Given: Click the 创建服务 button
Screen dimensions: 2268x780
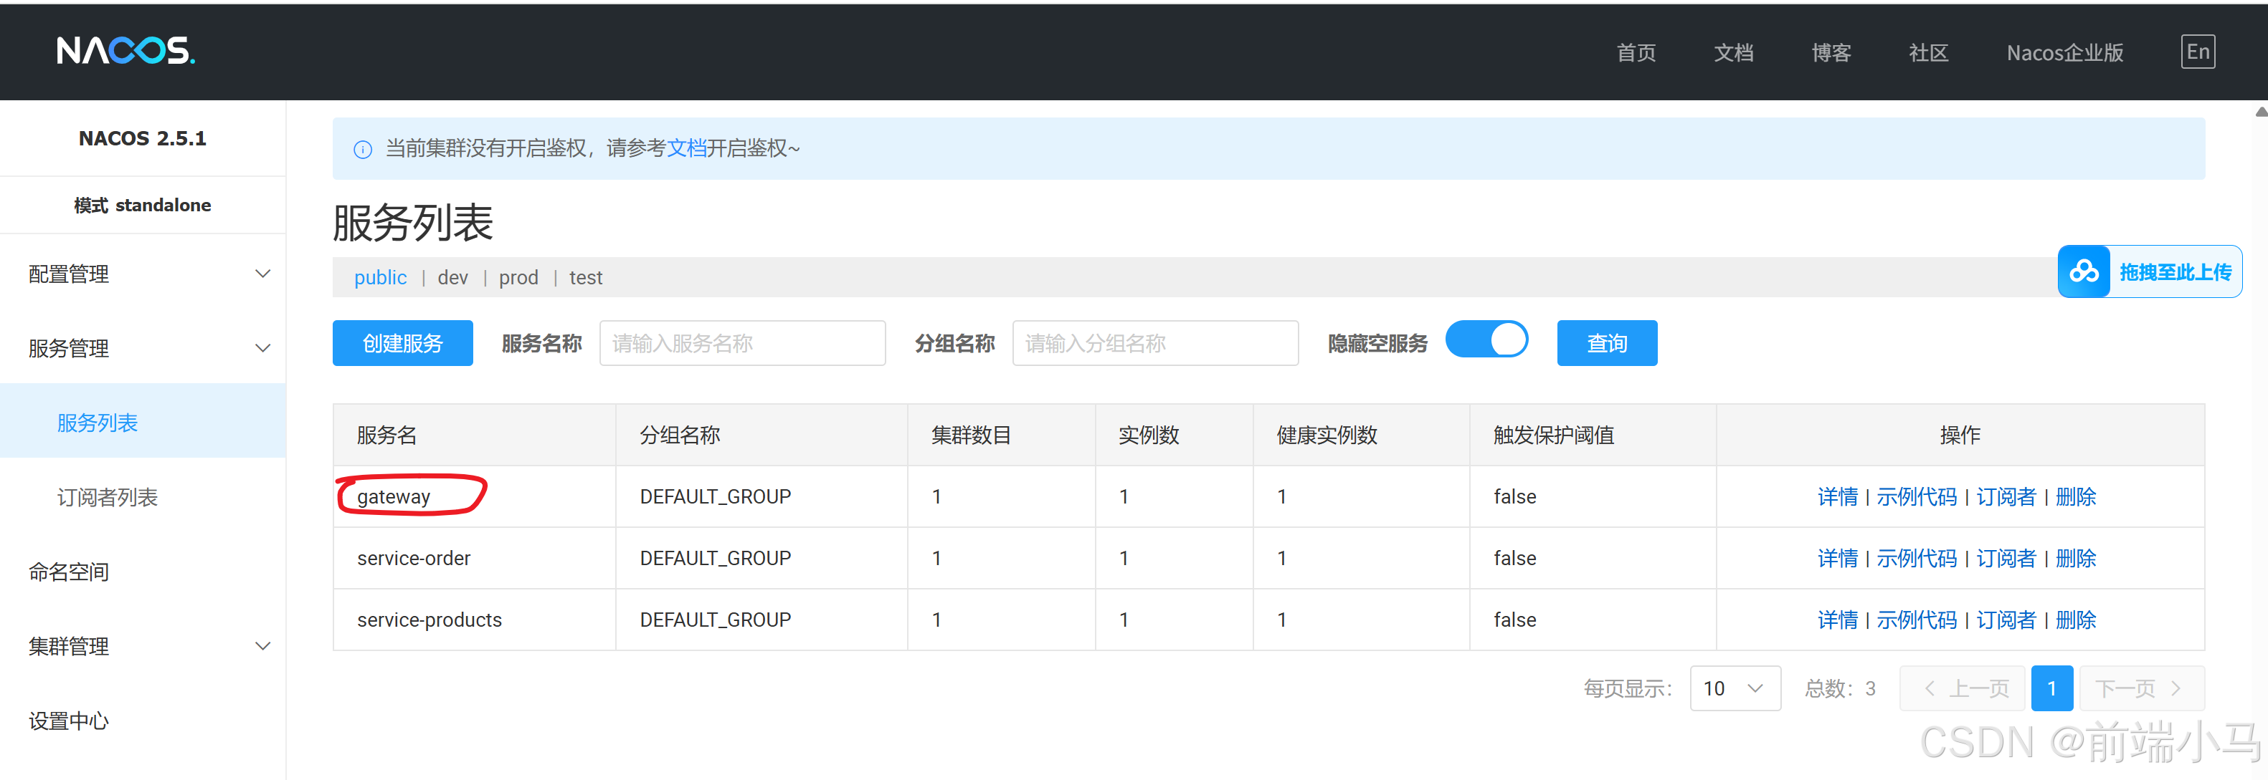Looking at the screenshot, I should [x=402, y=343].
